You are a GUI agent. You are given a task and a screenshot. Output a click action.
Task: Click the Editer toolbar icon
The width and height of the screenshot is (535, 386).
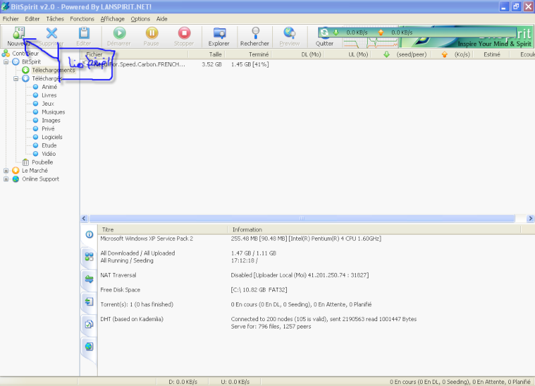coord(84,33)
